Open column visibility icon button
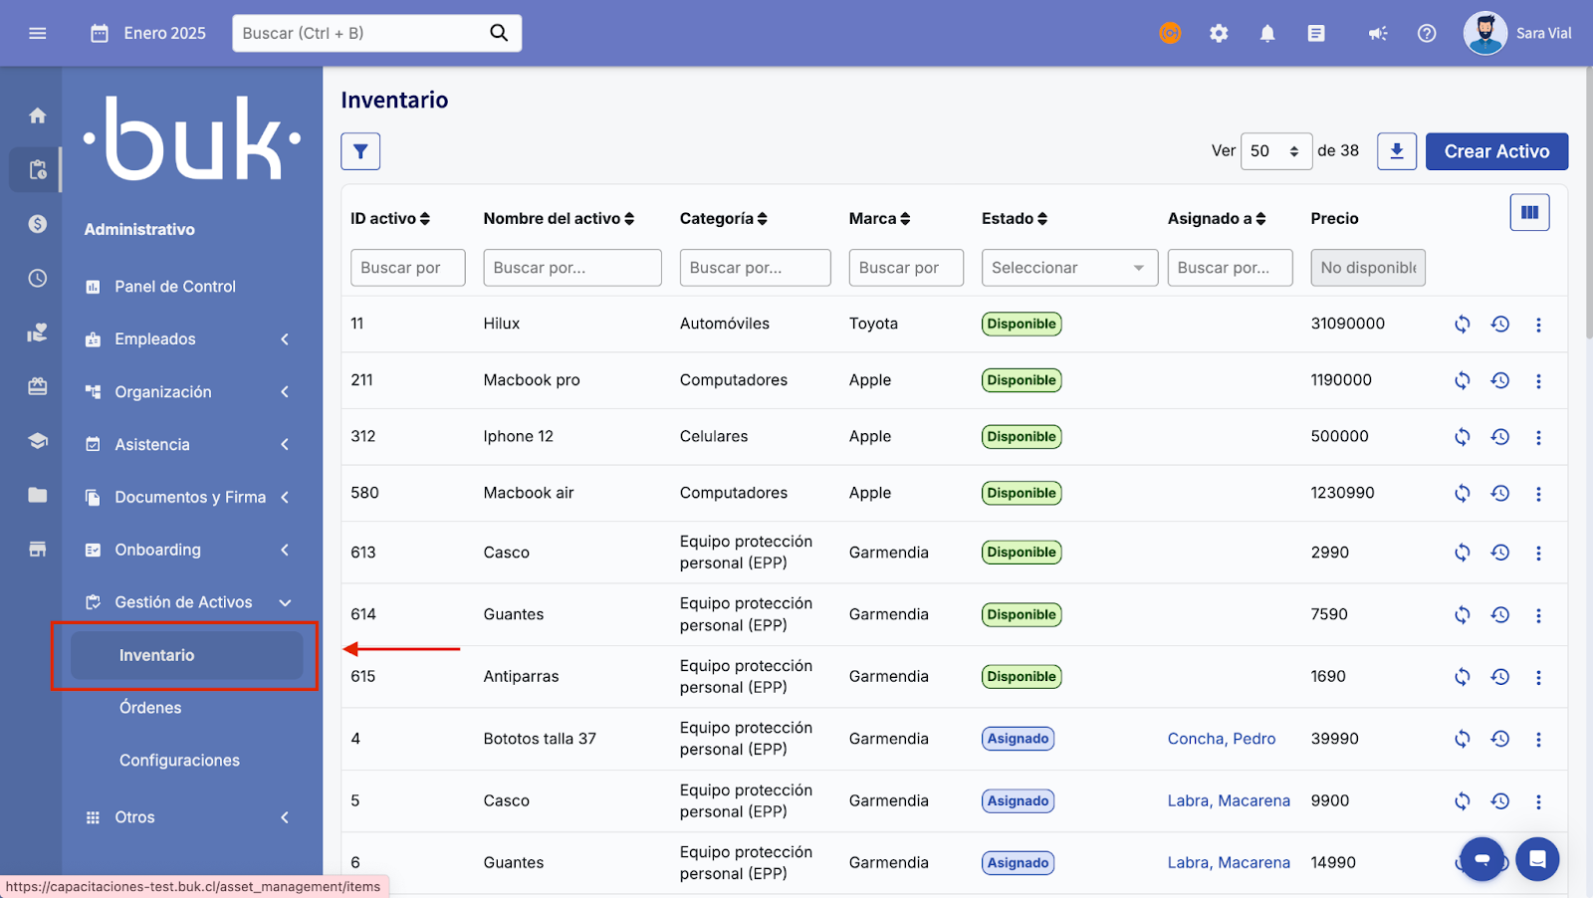Viewport: 1593px width, 898px height. (x=1530, y=212)
